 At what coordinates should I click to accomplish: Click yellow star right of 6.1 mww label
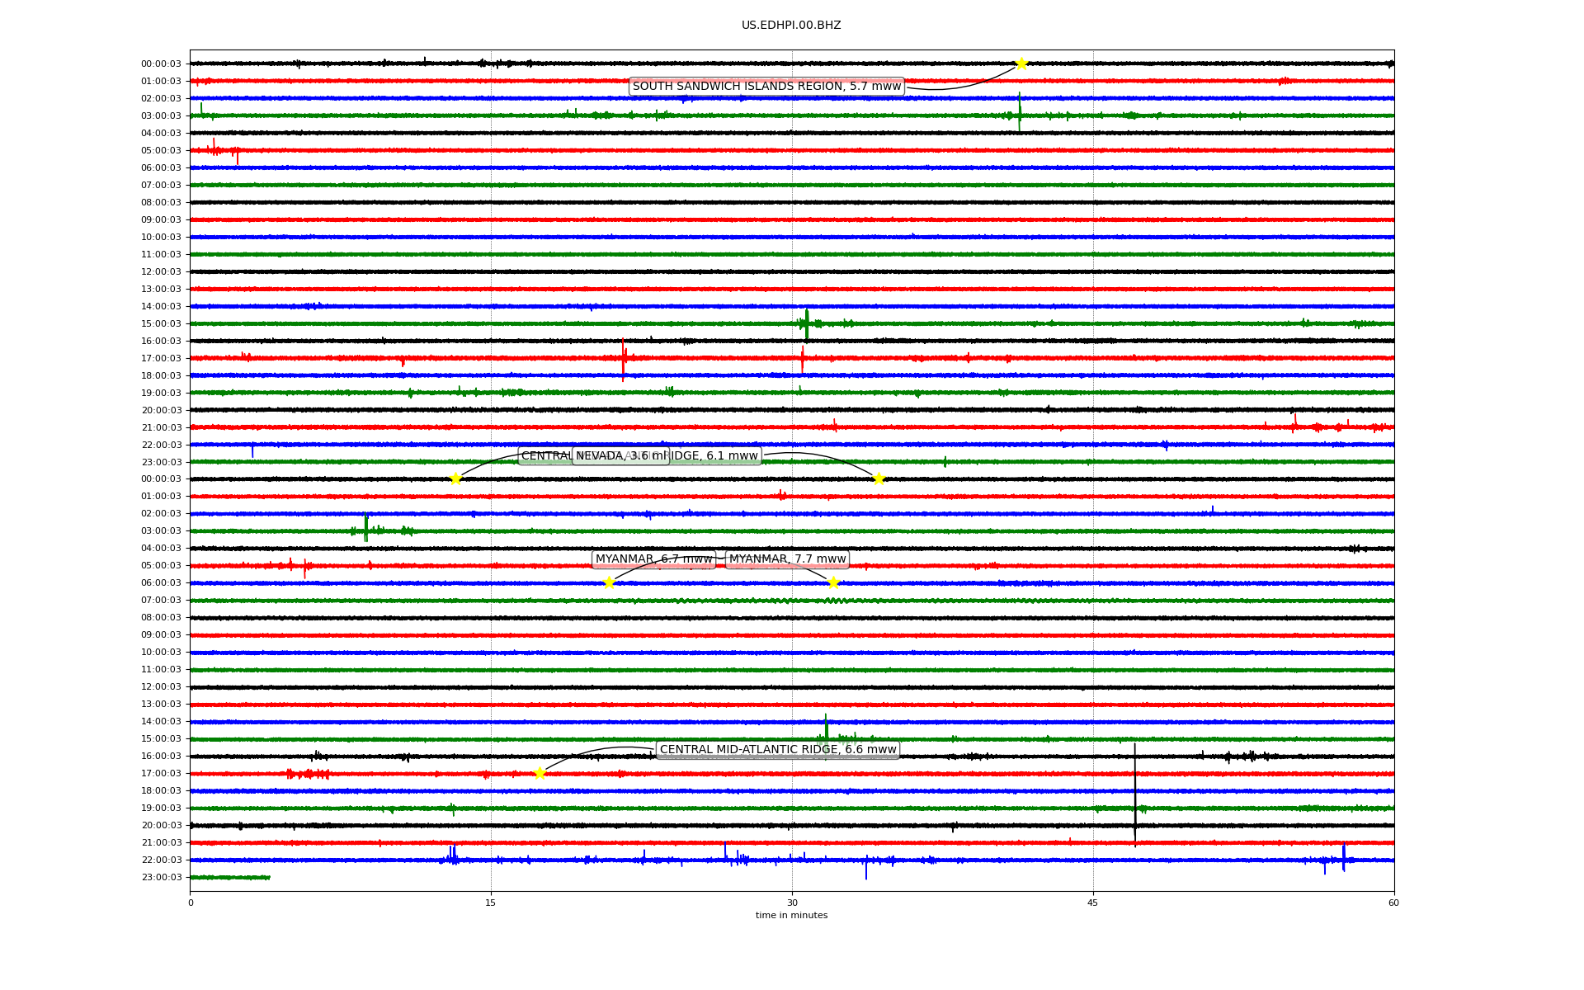click(879, 478)
